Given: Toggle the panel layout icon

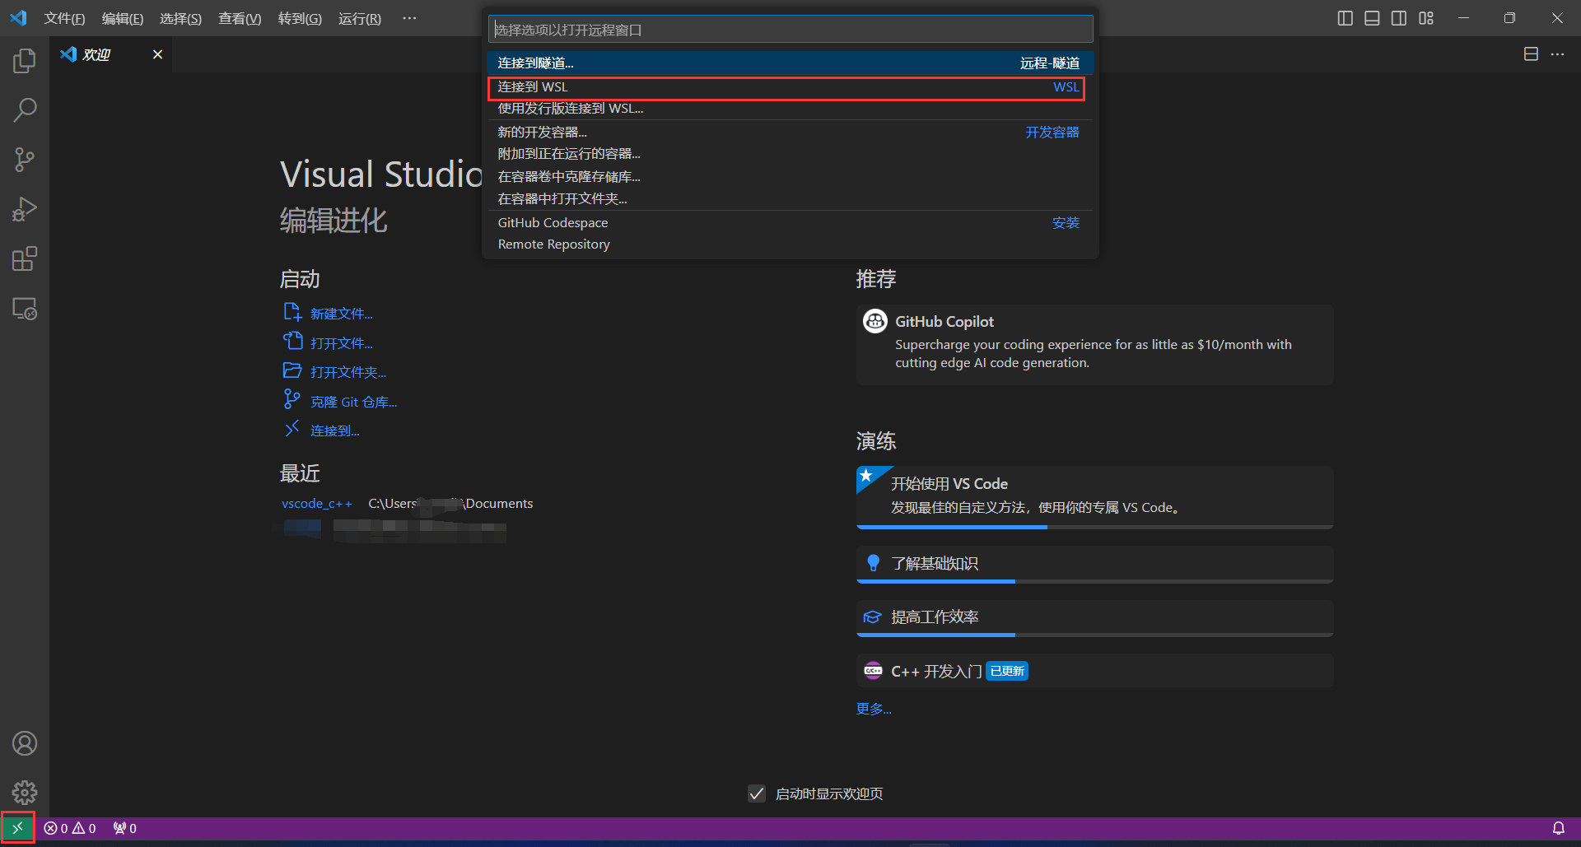Looking at the screenshot, I should point(1372,18).
